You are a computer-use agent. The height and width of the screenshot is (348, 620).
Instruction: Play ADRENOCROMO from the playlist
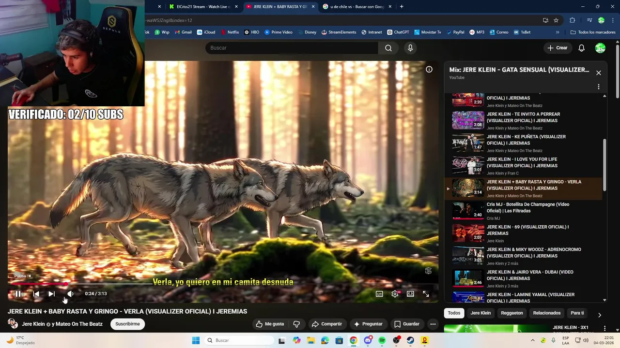pos(523,256)
